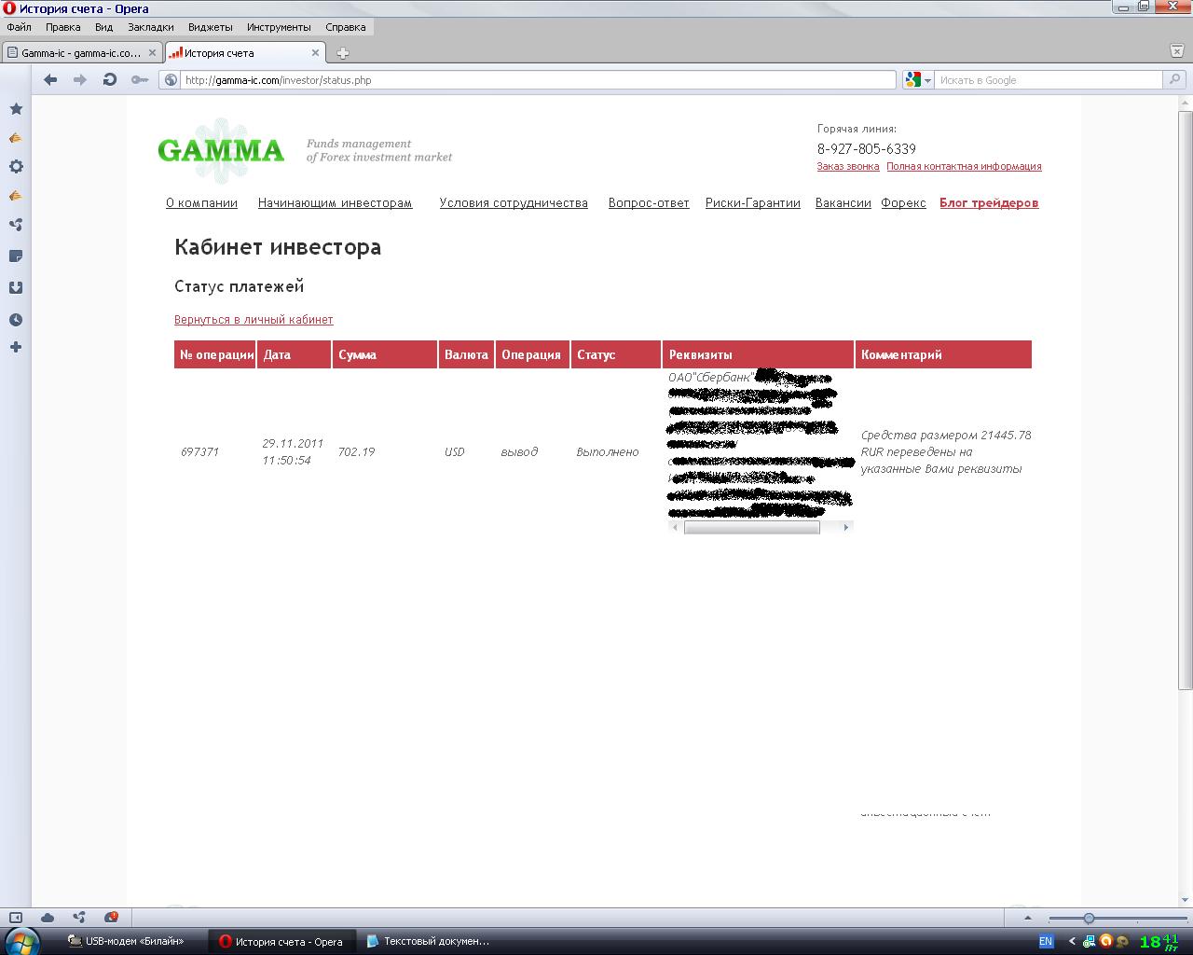Open the Файл menu
The width and height of the screenshot is (1193, 955).
(x=19, y=27)
